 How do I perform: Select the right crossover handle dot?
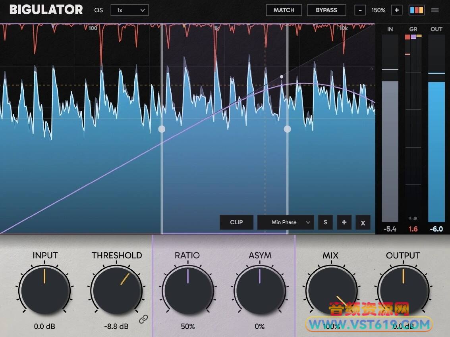click(287, 129)
